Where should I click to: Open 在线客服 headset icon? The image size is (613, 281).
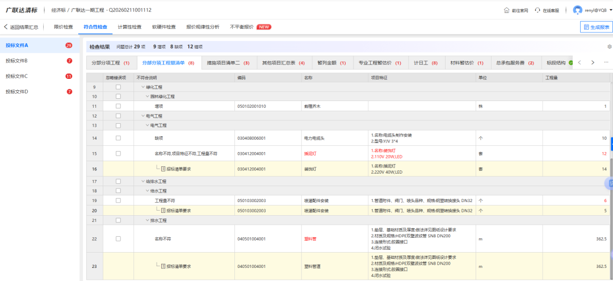point(538,10)
